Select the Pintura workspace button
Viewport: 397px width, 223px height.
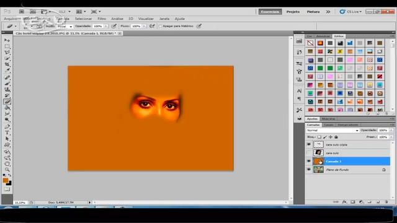tap(313, 12)
